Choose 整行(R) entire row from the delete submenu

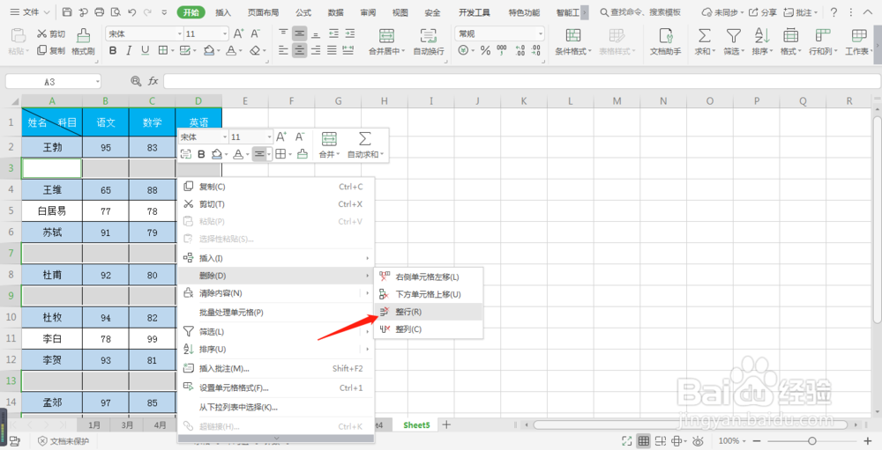(428, 312)
